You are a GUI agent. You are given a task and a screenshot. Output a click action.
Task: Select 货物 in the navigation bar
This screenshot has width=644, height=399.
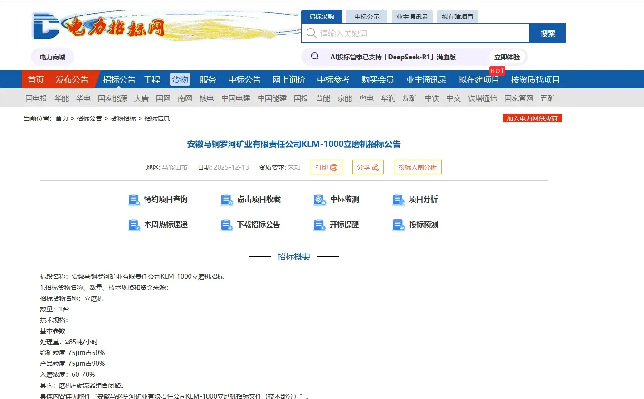[180, 79]
